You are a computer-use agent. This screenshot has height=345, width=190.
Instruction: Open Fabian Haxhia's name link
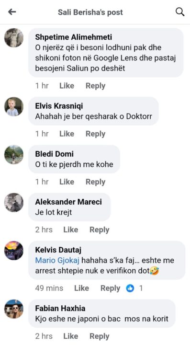click(x=60, y=309)
